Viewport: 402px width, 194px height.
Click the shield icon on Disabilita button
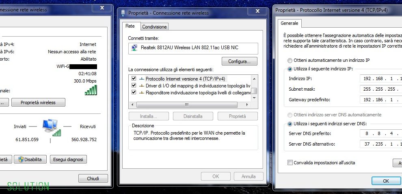(21, 159)
